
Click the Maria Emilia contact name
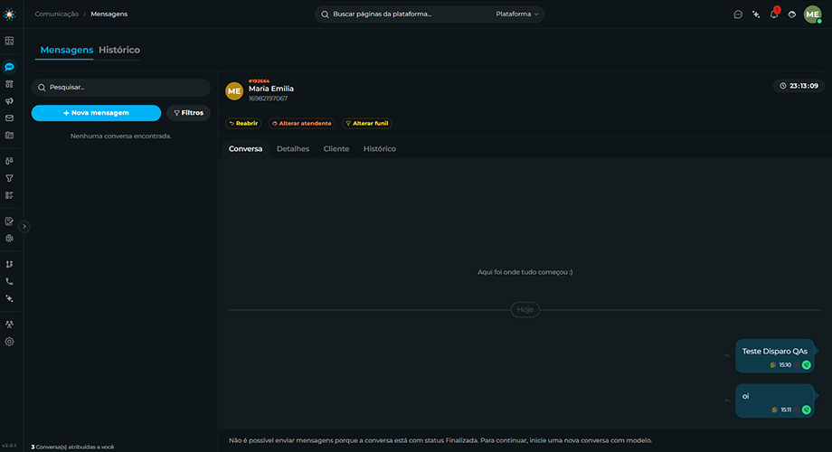(271, 89)
